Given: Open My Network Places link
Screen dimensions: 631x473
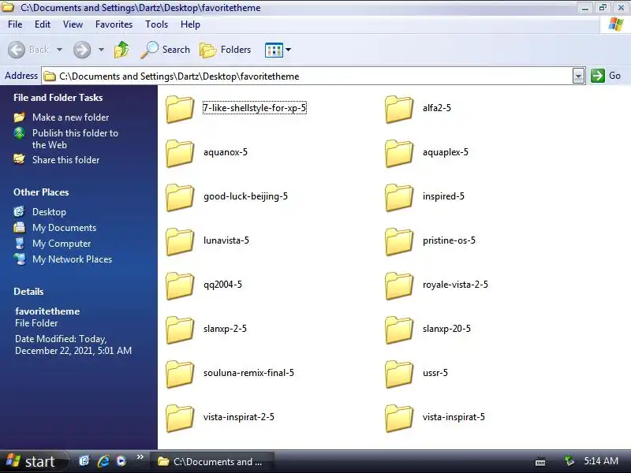Looking at the screenshot, I should tap(72, 259).
